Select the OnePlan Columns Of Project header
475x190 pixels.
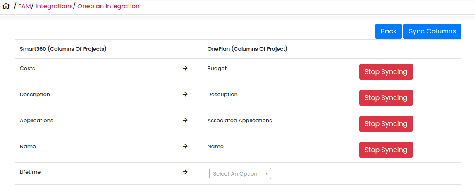(247, 49)
